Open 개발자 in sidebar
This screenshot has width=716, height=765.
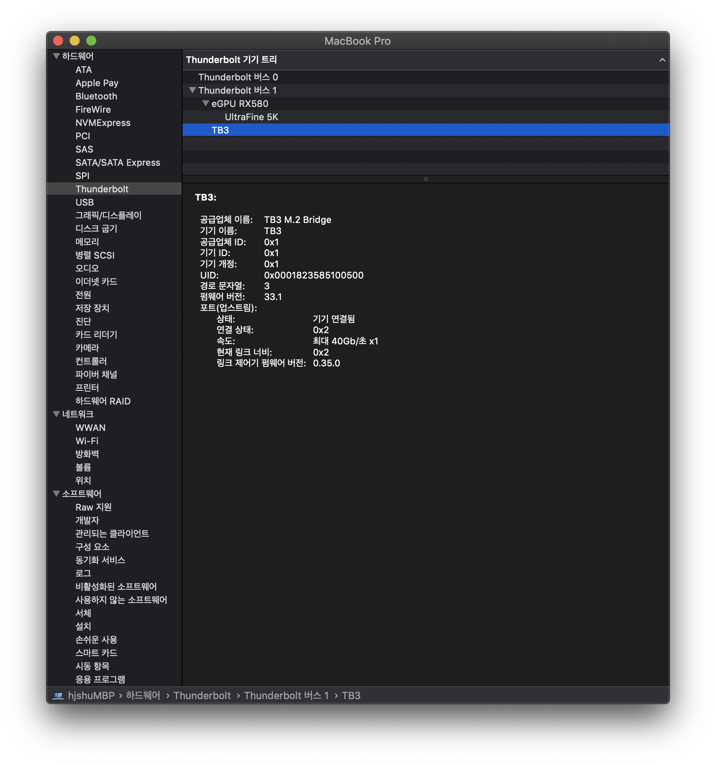pos(87,520)
